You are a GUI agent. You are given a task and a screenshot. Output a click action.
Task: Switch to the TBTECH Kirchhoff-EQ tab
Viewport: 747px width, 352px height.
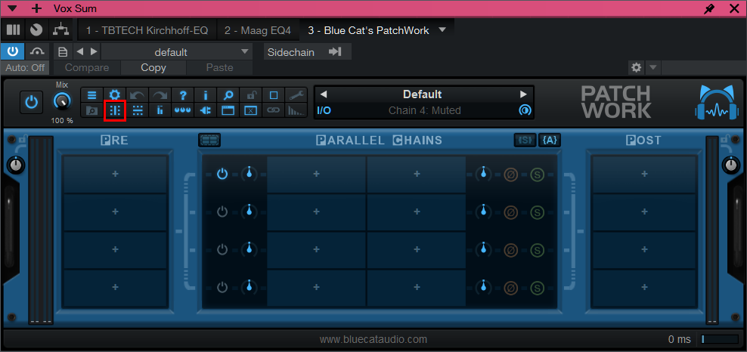147,30
